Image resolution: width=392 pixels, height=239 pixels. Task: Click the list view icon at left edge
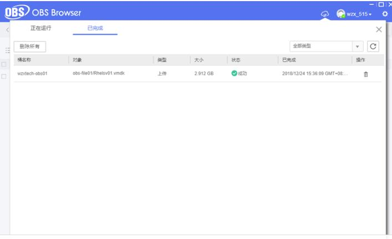pyautogui.click(x=8, y=50)
